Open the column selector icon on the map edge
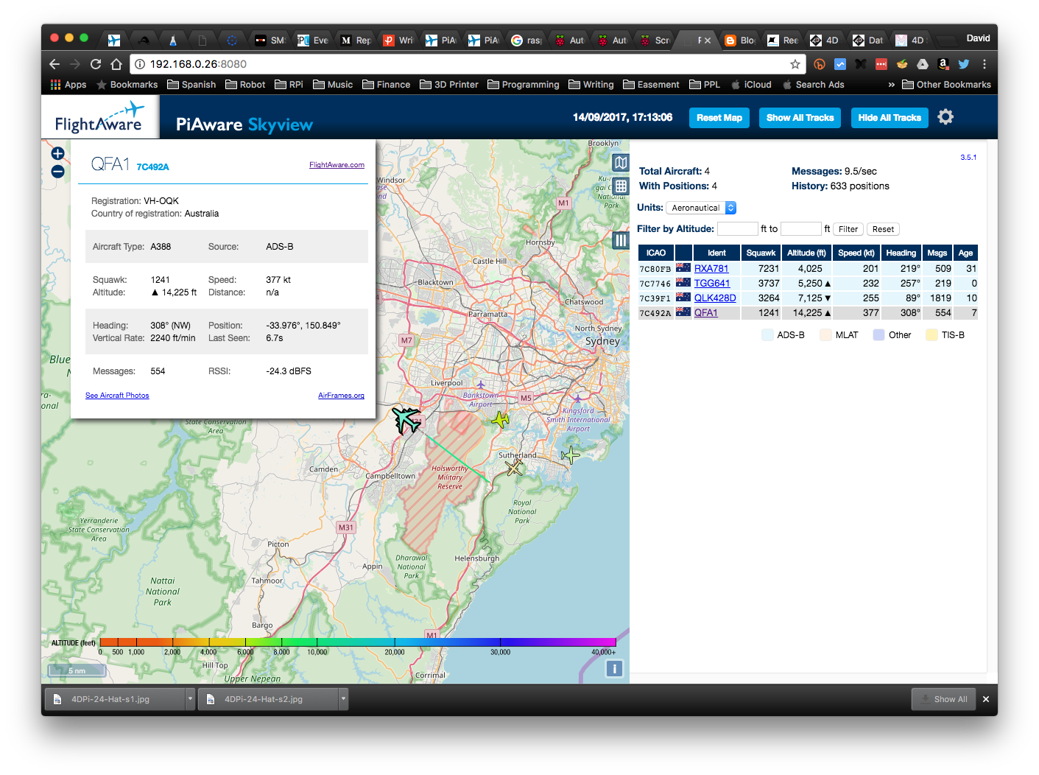 (x=620, y=240)
